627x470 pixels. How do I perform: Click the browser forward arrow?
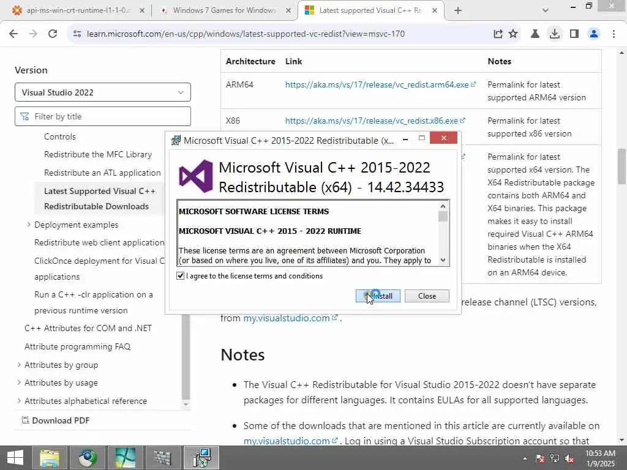point(33,34)
